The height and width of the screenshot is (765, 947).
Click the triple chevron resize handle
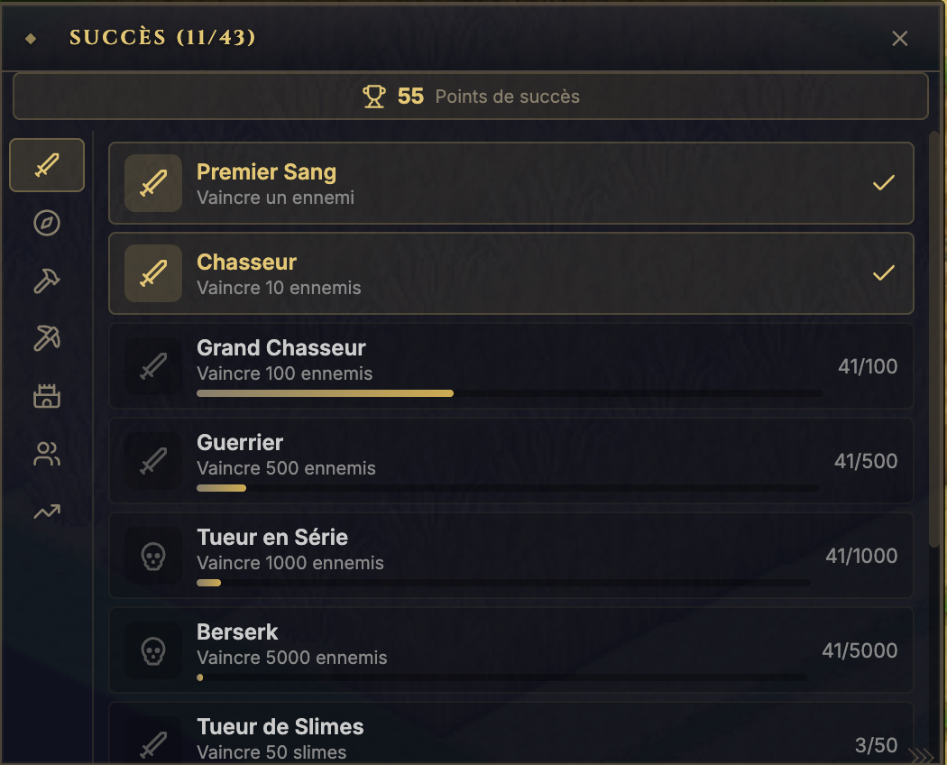(x=923, y=755)
